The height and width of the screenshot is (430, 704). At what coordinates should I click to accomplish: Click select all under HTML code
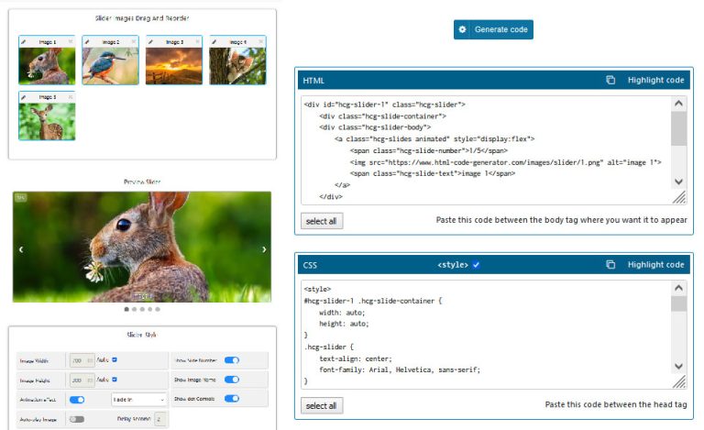click(x=322, y=221)
